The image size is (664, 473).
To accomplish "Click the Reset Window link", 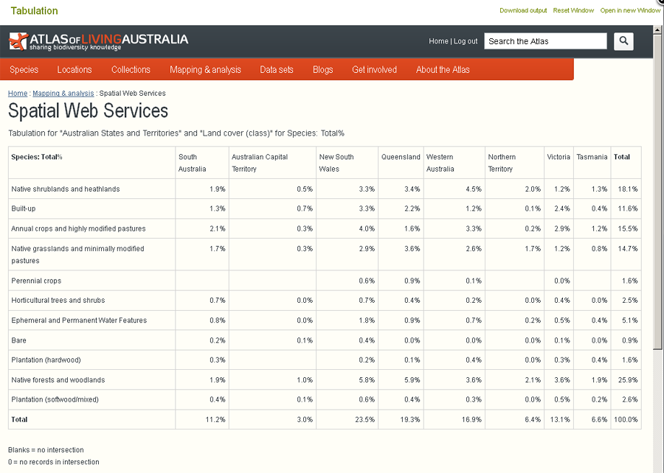I will [x=573, y=10].
